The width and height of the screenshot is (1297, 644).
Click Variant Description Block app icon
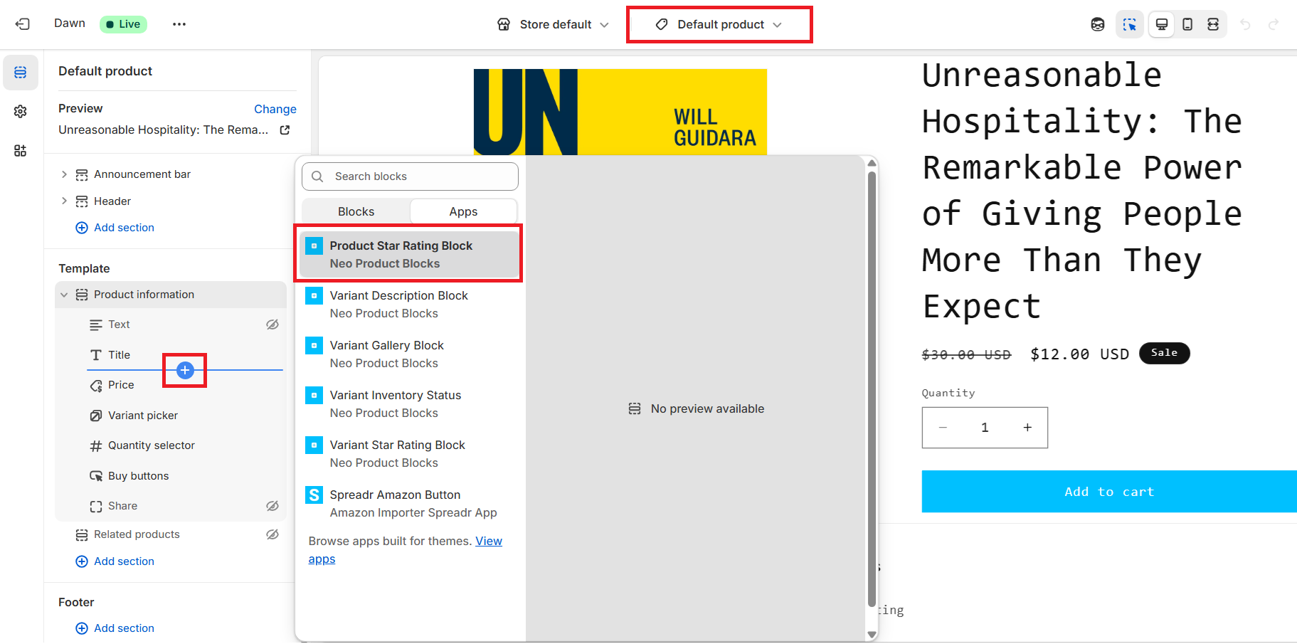click(x=314, y=295)
